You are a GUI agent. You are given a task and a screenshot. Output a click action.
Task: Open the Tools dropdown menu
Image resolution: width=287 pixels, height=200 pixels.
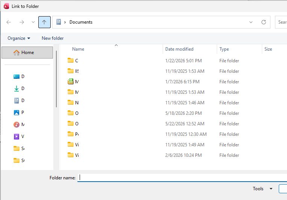(263, 189)
